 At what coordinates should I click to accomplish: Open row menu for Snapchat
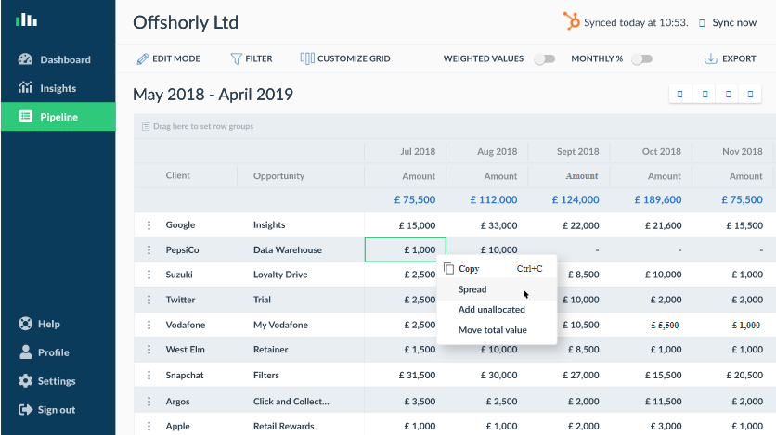point(149,376)
